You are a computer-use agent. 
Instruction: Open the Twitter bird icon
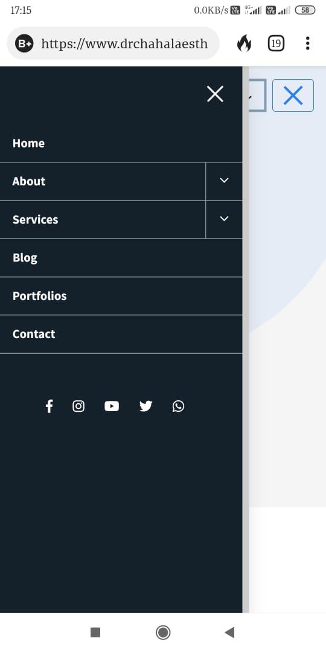tap(145, 406)
